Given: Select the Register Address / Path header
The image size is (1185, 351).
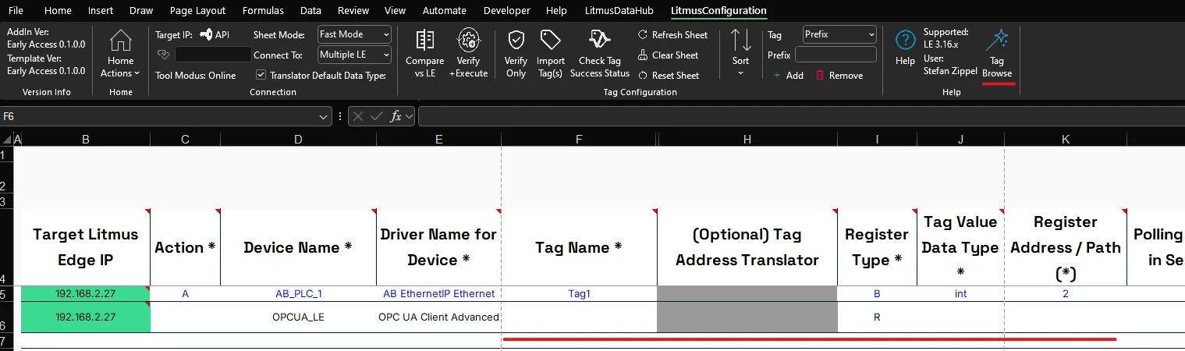Looking at the screenshot, I should point(1066,247).
